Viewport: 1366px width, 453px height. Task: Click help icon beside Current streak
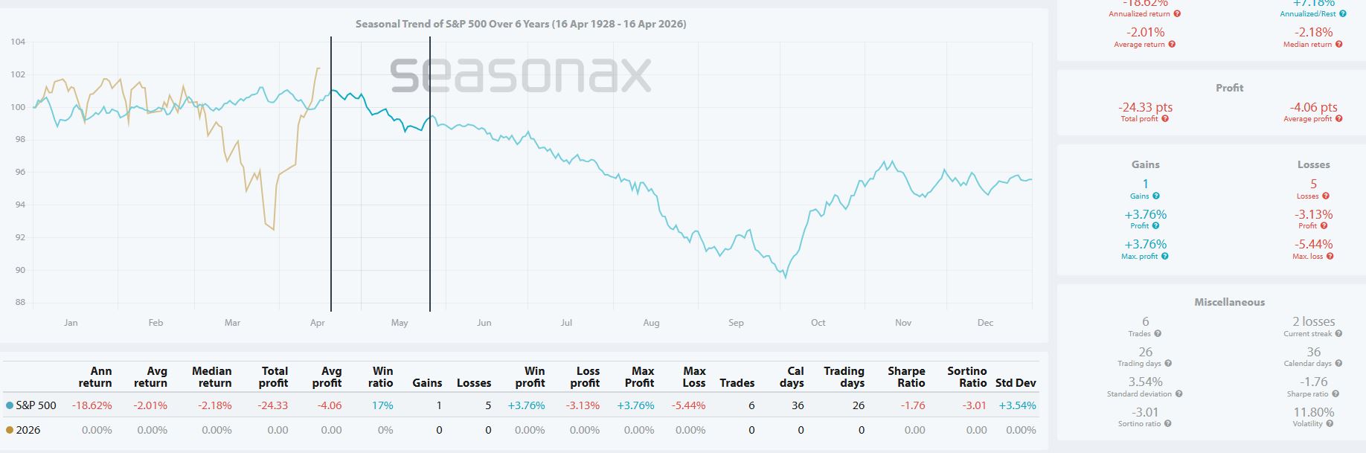click(x=1338, y=334)
